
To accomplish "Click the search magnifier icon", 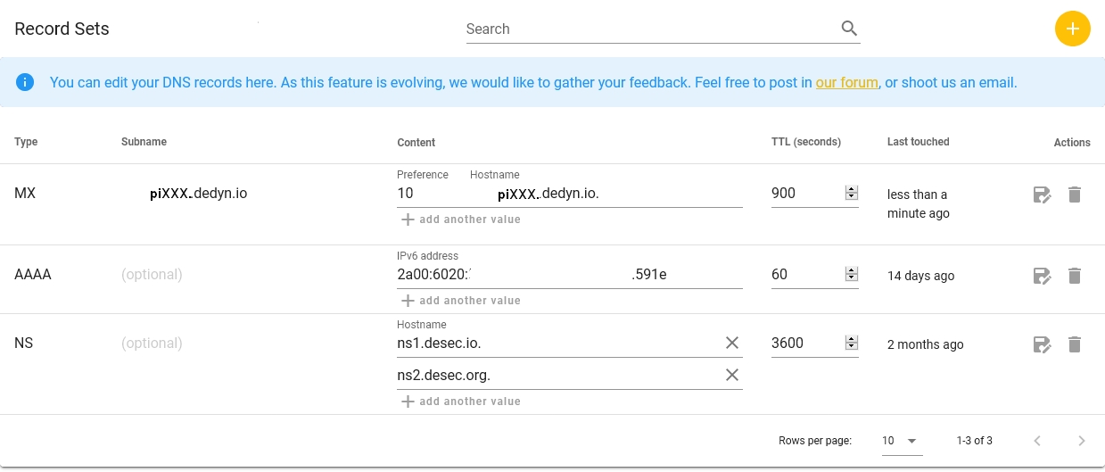I will [849, 29].
